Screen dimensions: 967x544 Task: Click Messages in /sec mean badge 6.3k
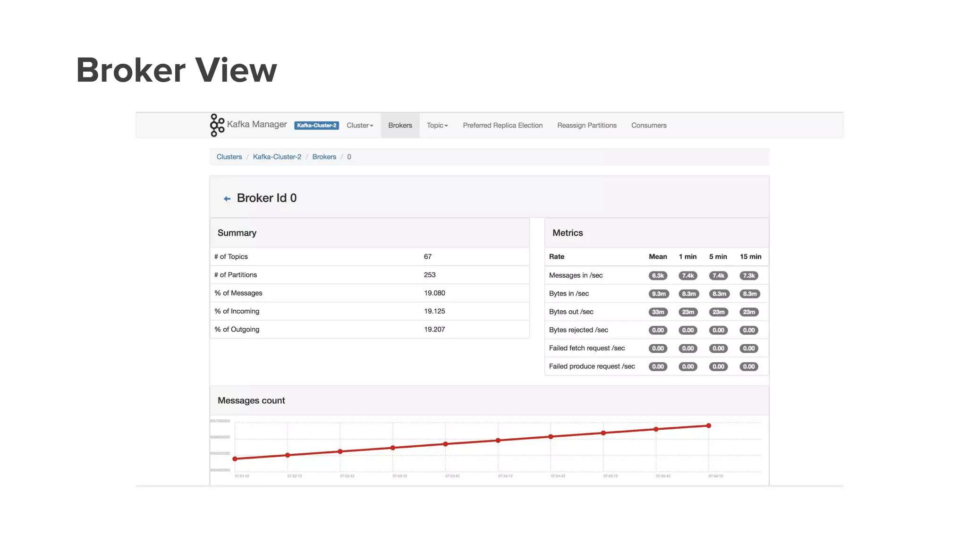pos(658,276)
